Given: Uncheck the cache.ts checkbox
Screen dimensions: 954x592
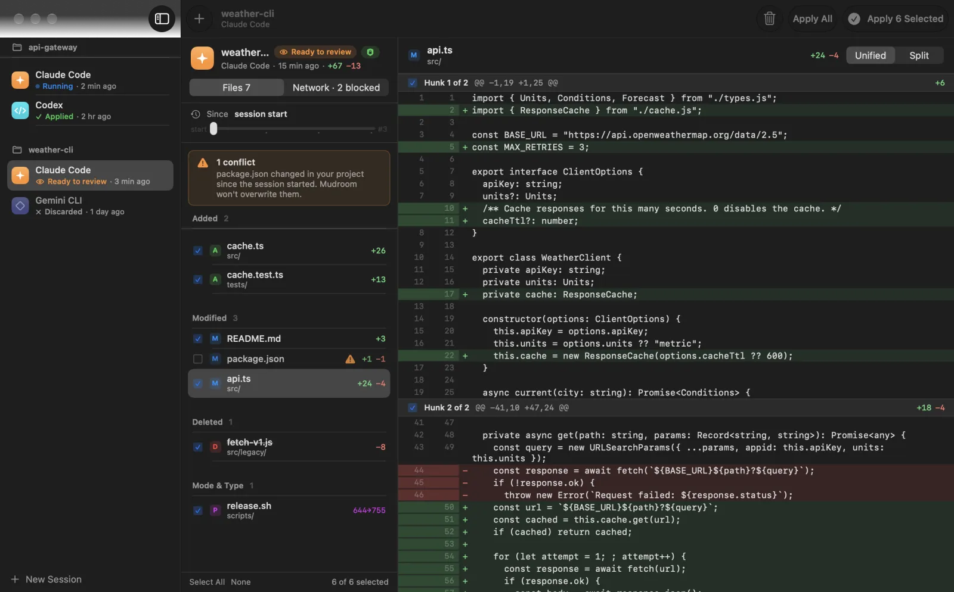Looking at the screenshot, I should [x=198, y=251].
